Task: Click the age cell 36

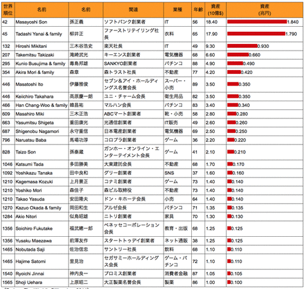Action: click(198, 140)
